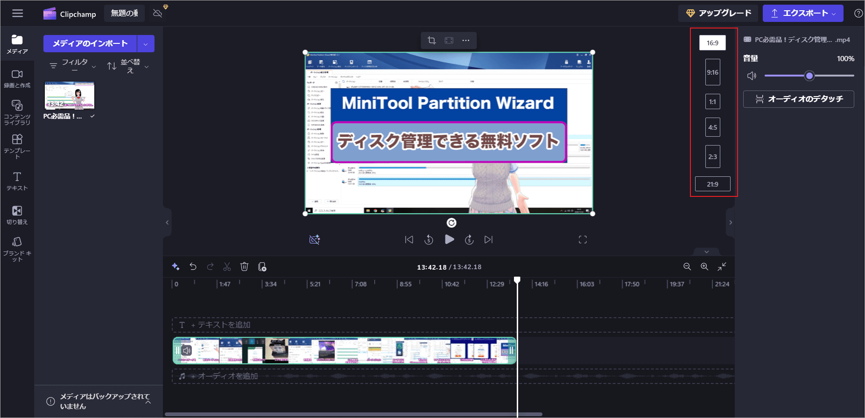Select the 2:3 aspect ratio
The height and width of the screenshot is (418, 865).
(x=712, y=157)
